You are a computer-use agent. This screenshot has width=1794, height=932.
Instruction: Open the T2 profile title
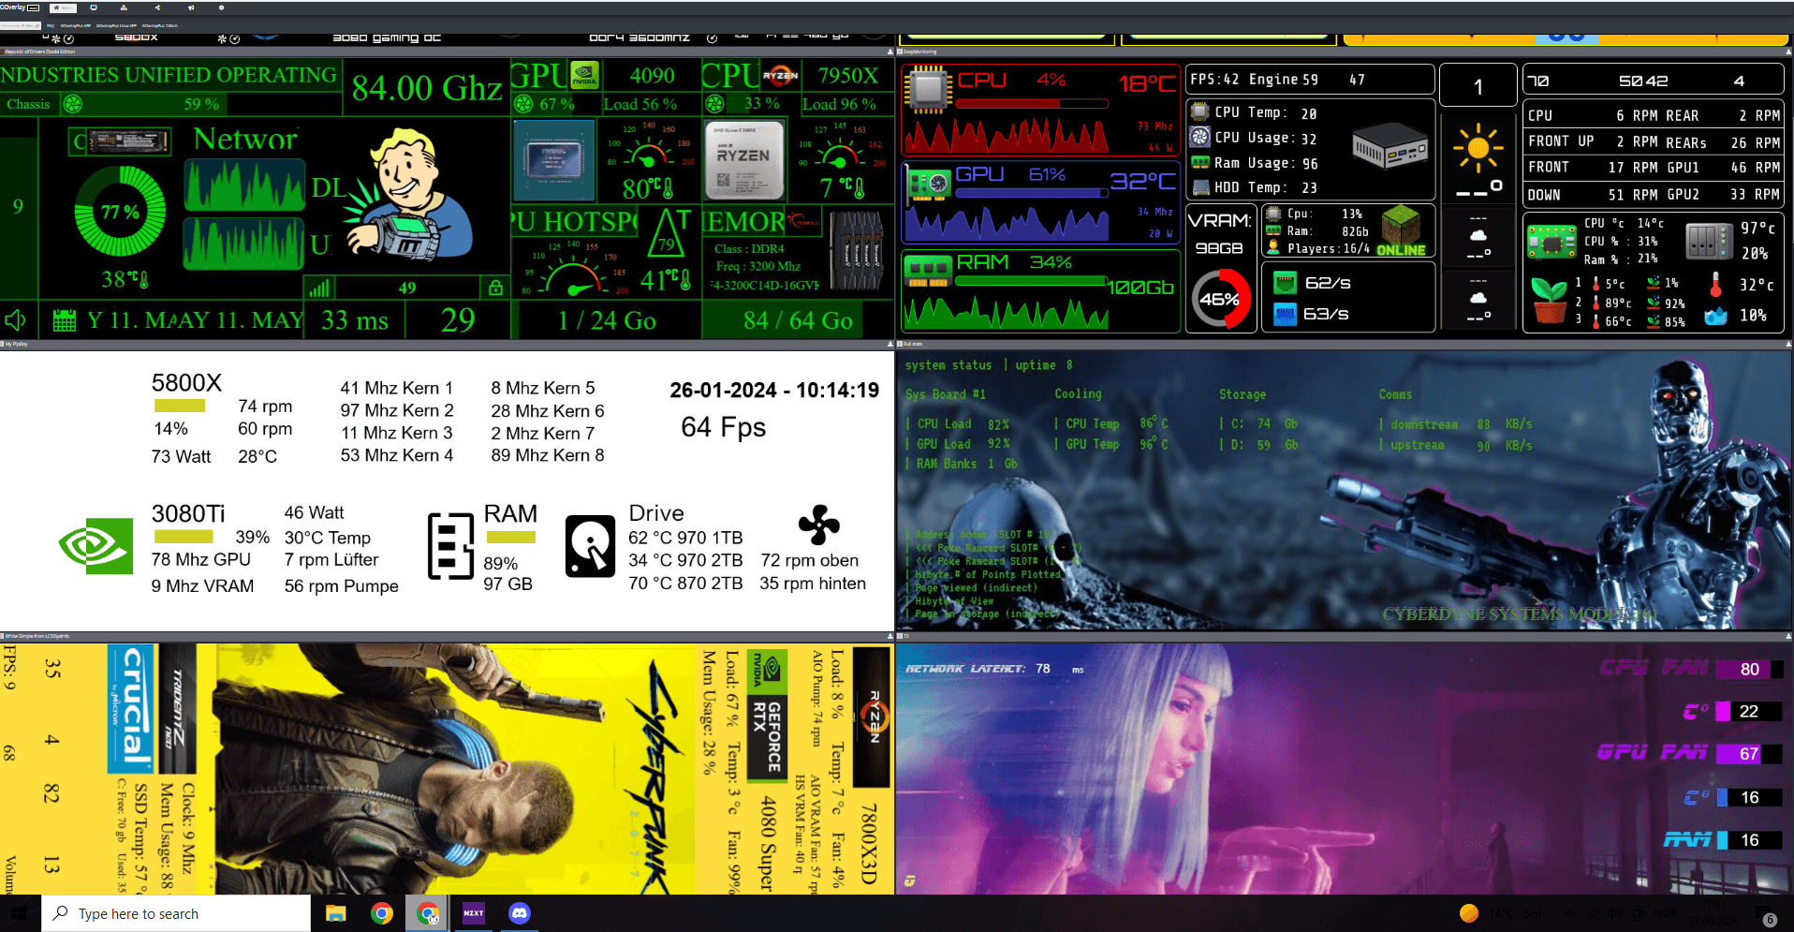click(906, 636)
